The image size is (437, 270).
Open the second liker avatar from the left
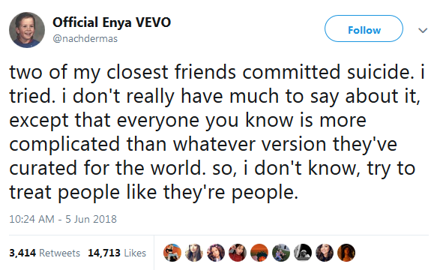pyautogui.click(x=194, y=253)
